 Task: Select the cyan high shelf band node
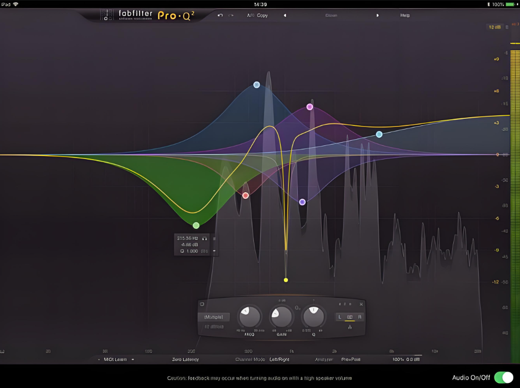(379, 134)
